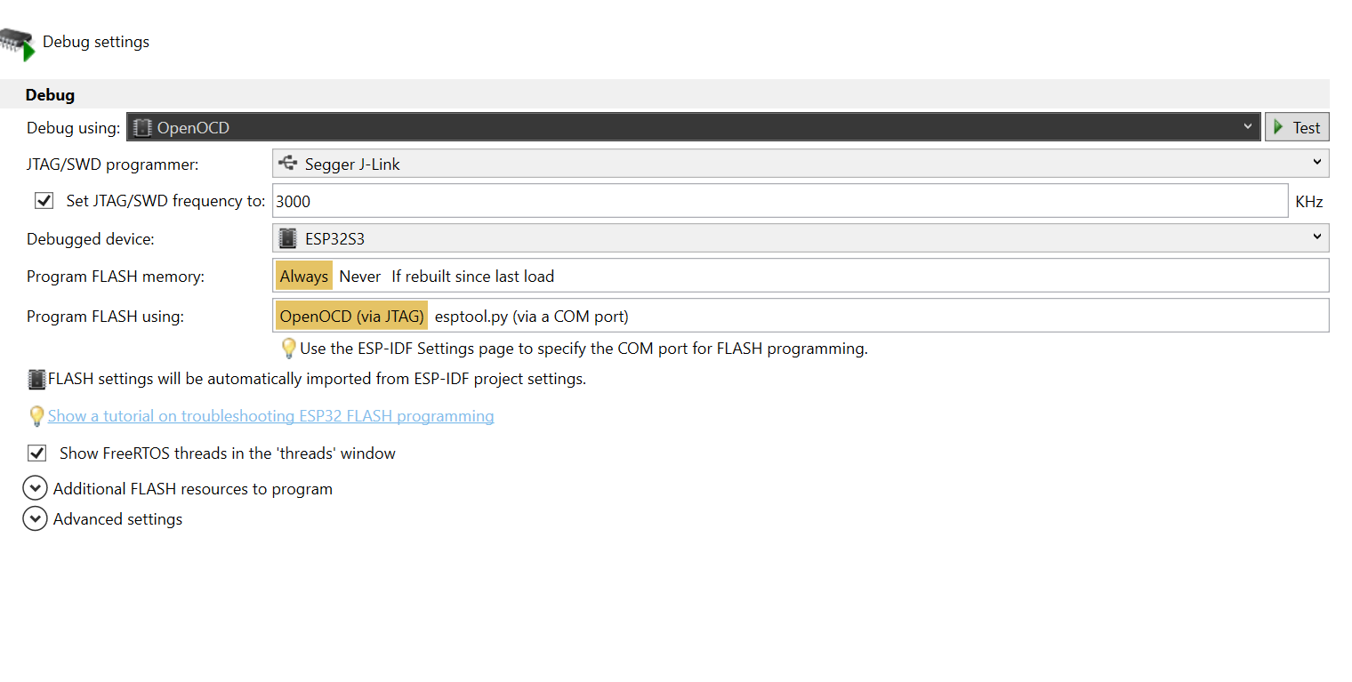1352x682 pixels.
Task: Open the Debug using OpenOCD dropdown
Action: coord(693,127)
